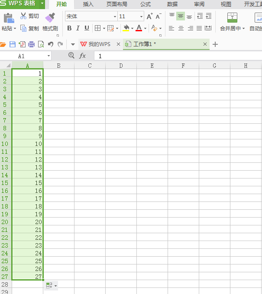Image resolution: width=262 pixels, height=294 pixels.
Task: Apply cell borders icon
Action: [x=97, y=28]
